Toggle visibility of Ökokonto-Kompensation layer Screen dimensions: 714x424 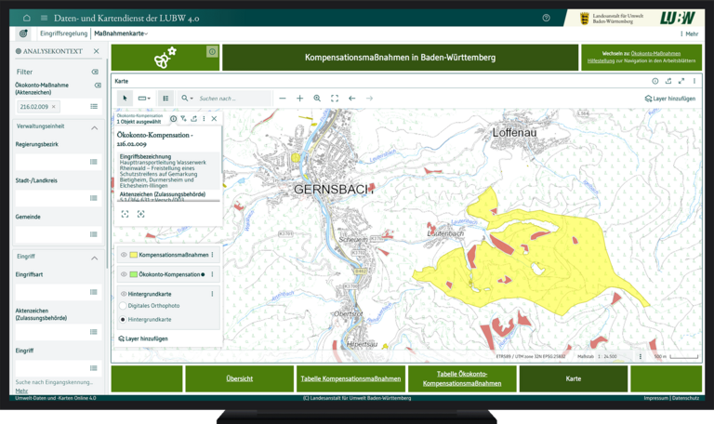coord(123,274)
